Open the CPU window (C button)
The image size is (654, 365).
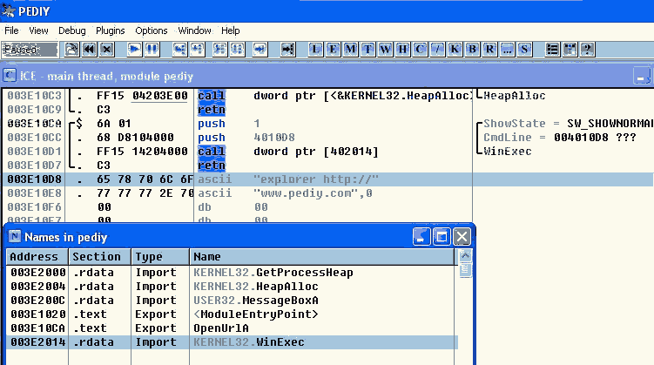[421, 49]
